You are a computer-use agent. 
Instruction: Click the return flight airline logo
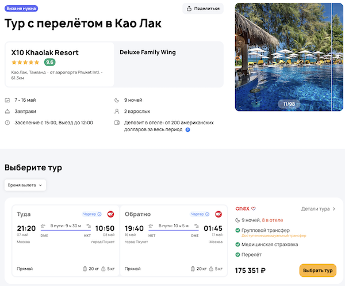pos(218,214)
